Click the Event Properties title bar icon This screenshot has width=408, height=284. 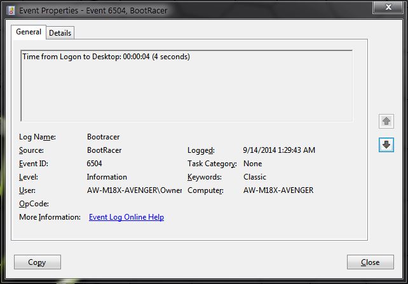point(11,10)
